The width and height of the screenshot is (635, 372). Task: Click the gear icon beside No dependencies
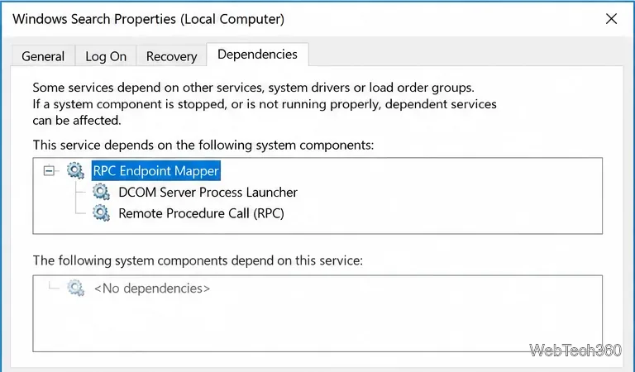(x=75, y=289)
